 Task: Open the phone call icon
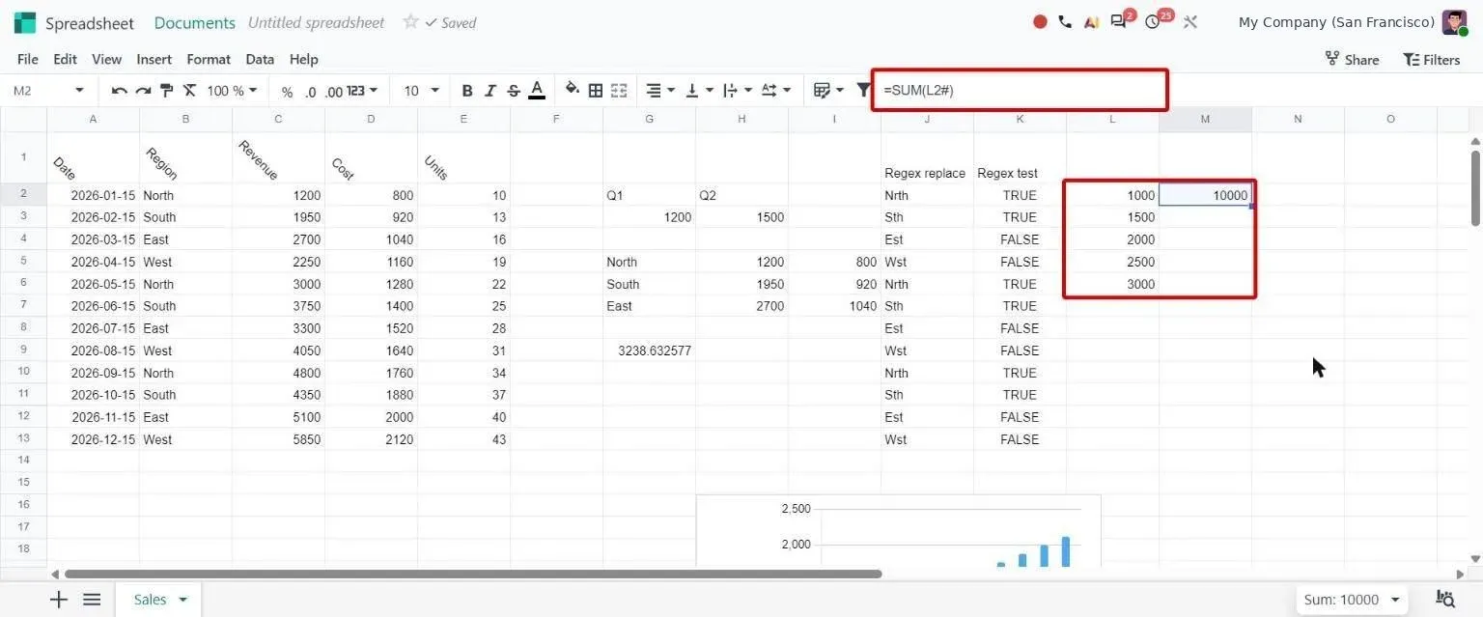(1065, 21)
